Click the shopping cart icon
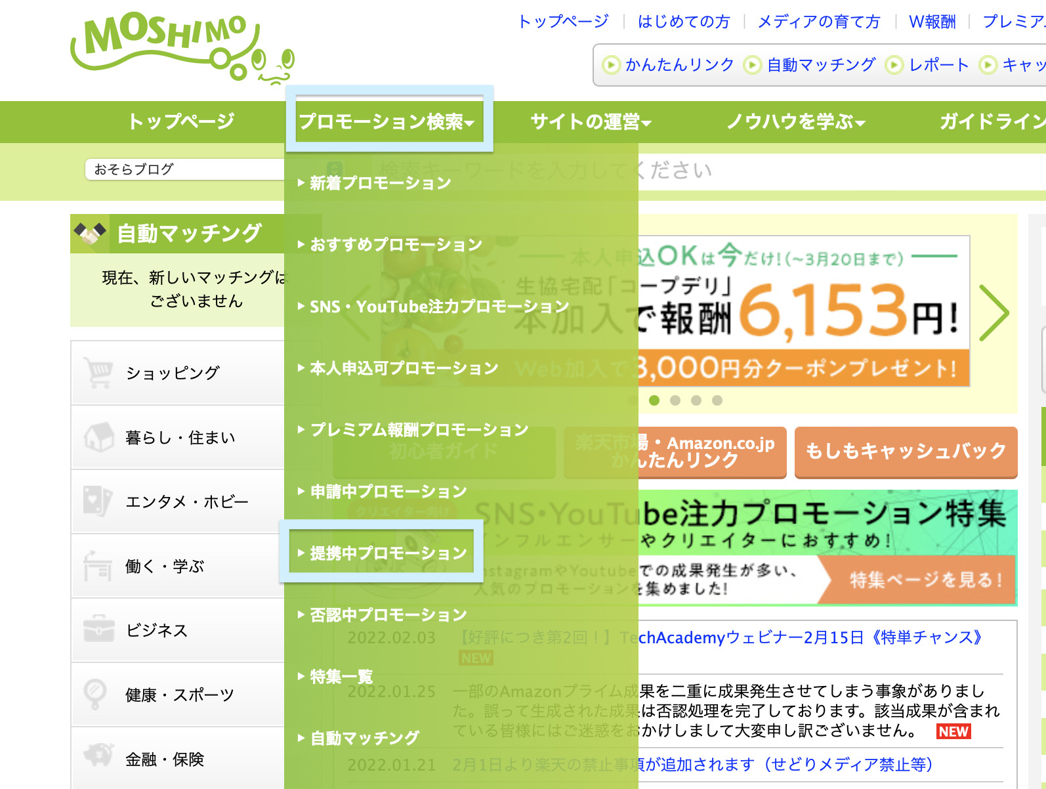The image size is (1046, 789). click(x=98, y=372)
